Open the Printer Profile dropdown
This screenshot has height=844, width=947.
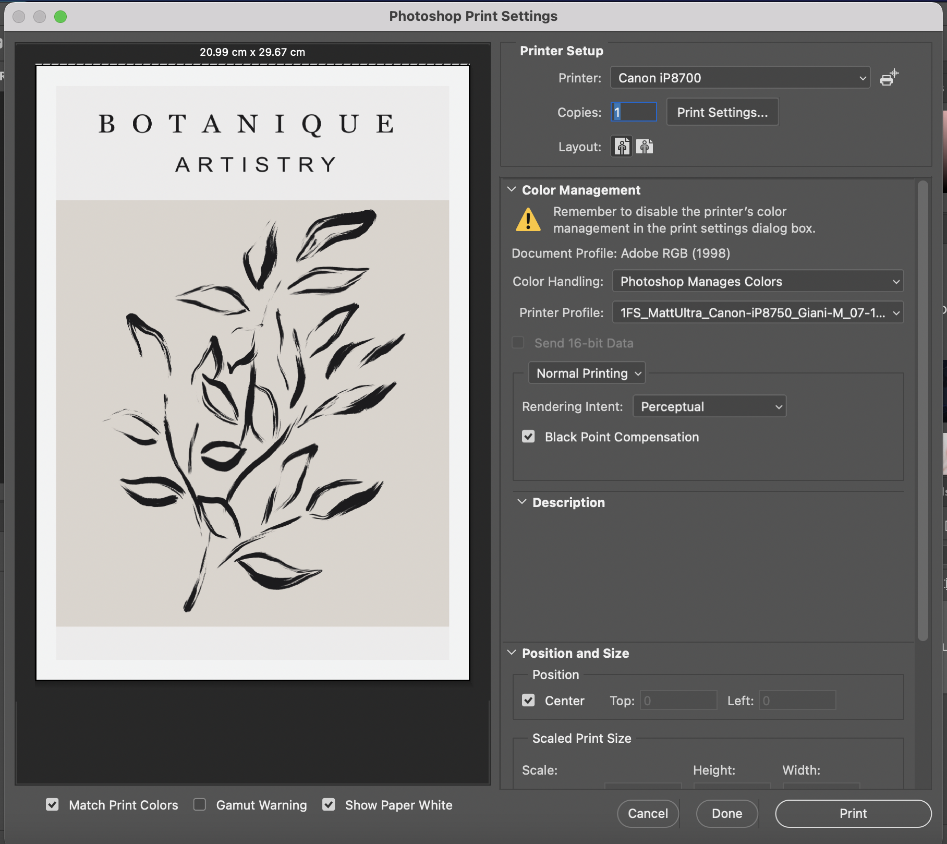coord(757,312)
